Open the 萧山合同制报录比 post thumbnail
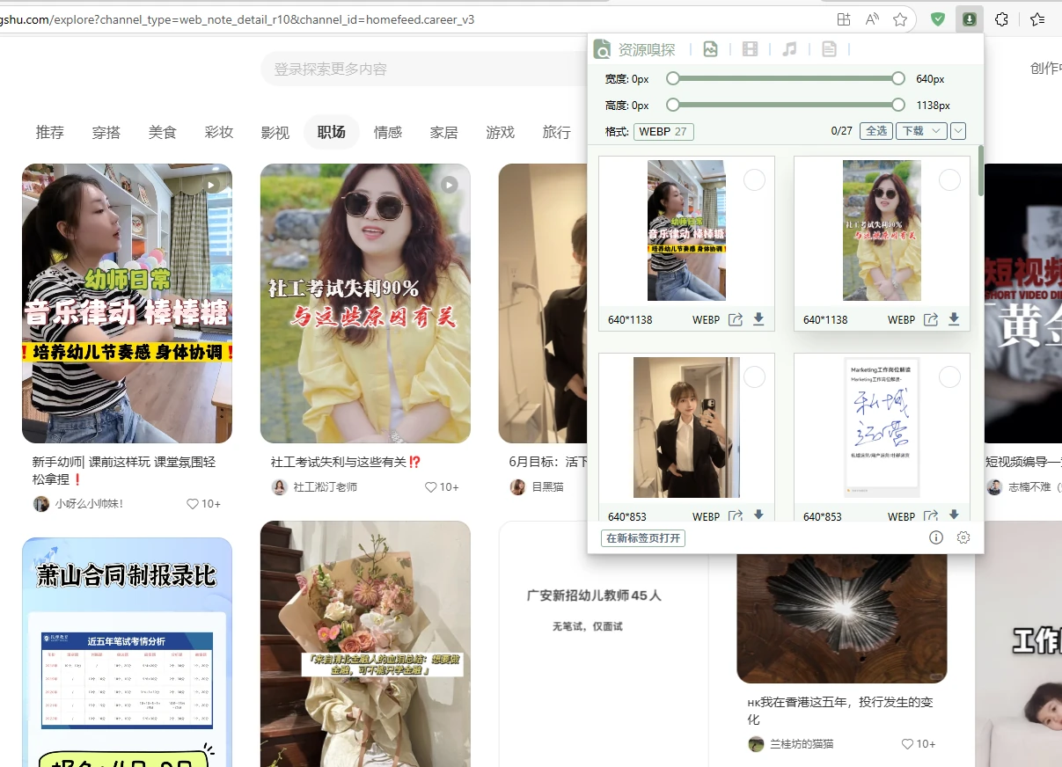Image resolution: width=1062 pixels, height=767 pixels. point(127,652)
